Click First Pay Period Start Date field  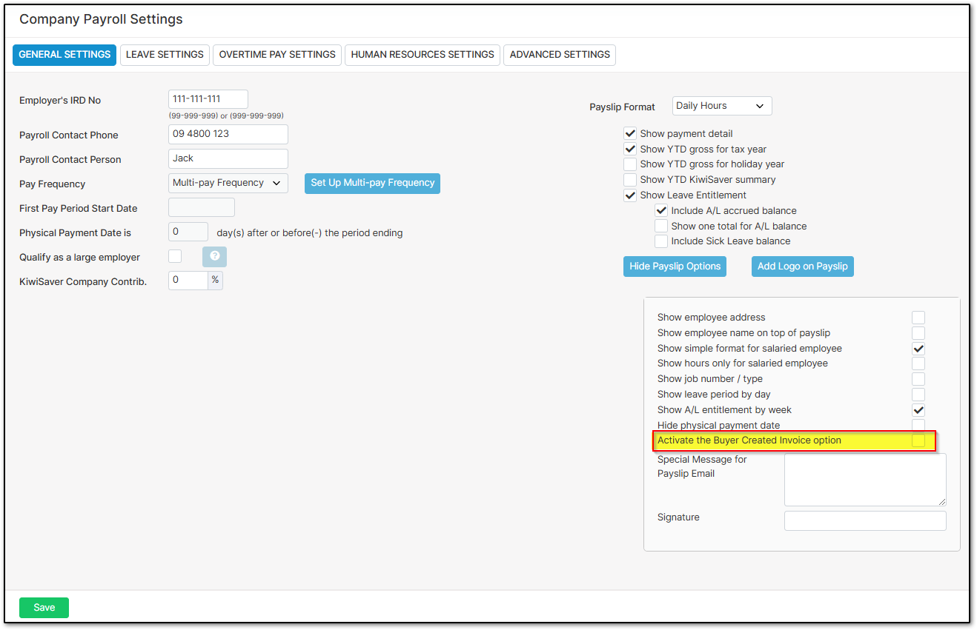tap(202, 208)
